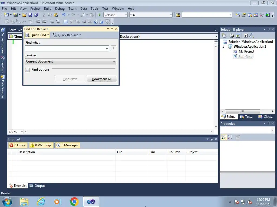Click the Increase Line Indent icon
The width and height of the screenshot is (277, 207).
click(x=44, y=22)
